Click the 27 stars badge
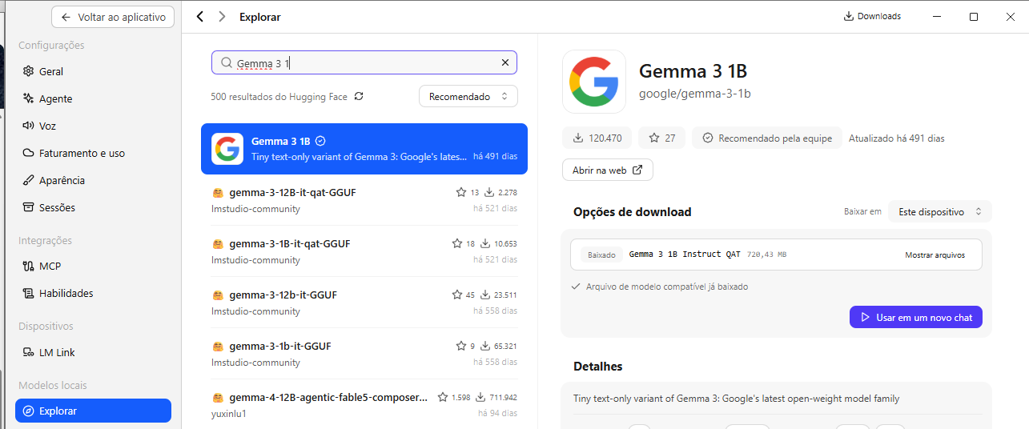This screenshot has height=429, width=1029. [662, 138]
